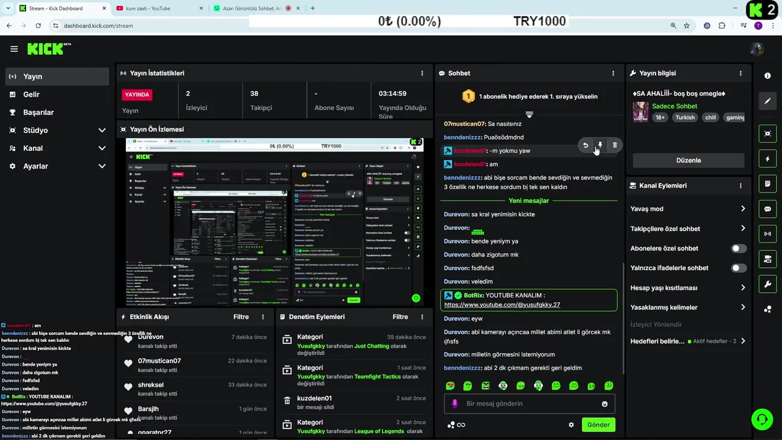This screenshot has width=782, height=440.
Task: Open Yasaklanmış kelimeler settings
Action: [x=689, y=307]
